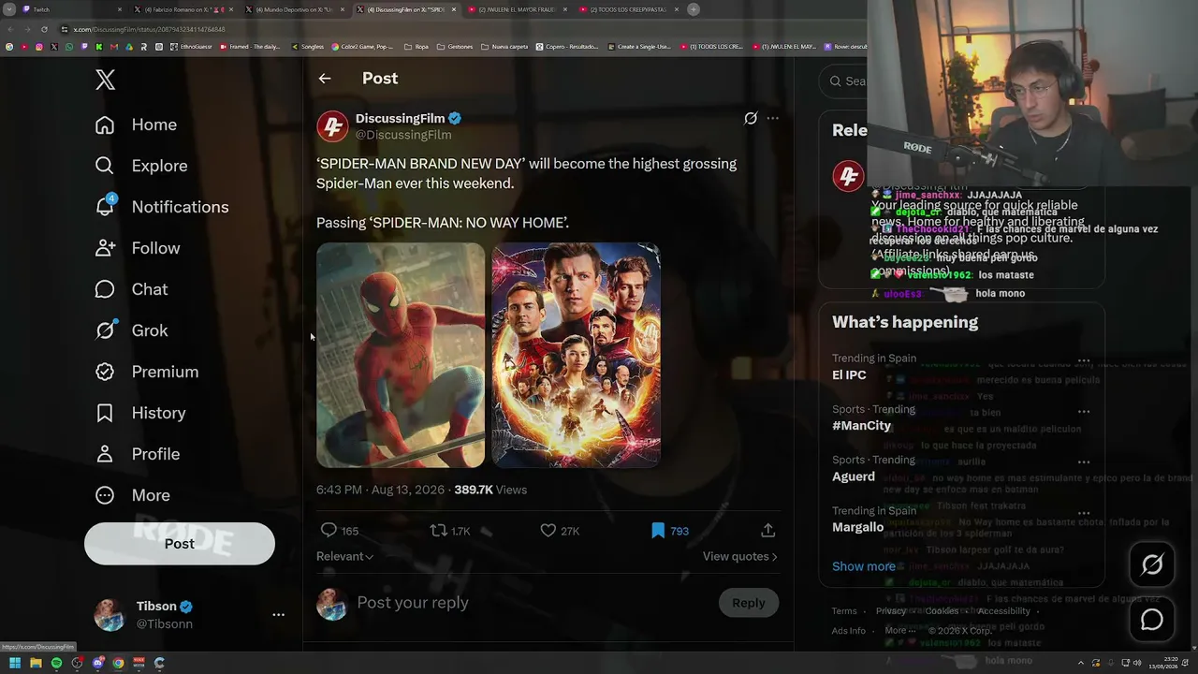Open your Profile page
The width and height of the screenshot is (1198, 674).
click(x=138, y=454)
